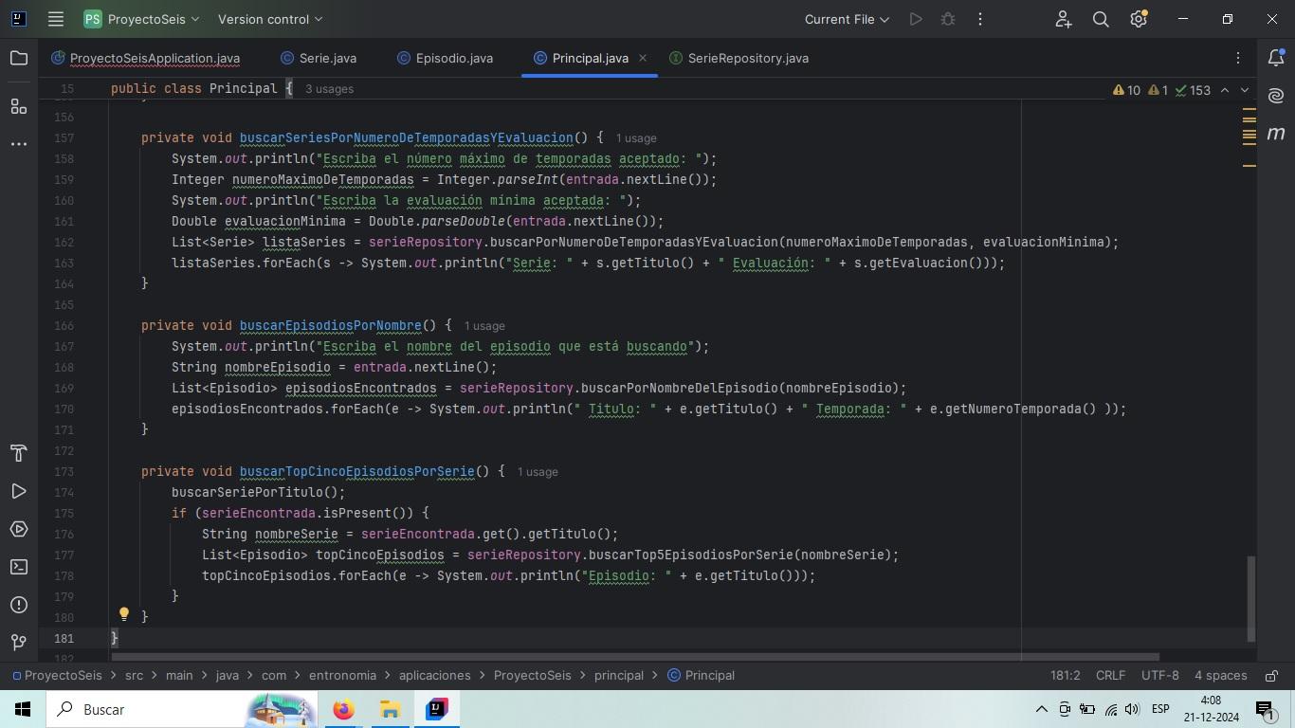Click the IntelliJ IDEA logo icon
Screen dimensions: 1295x728
pyautogui.click(x=17, y=19)
